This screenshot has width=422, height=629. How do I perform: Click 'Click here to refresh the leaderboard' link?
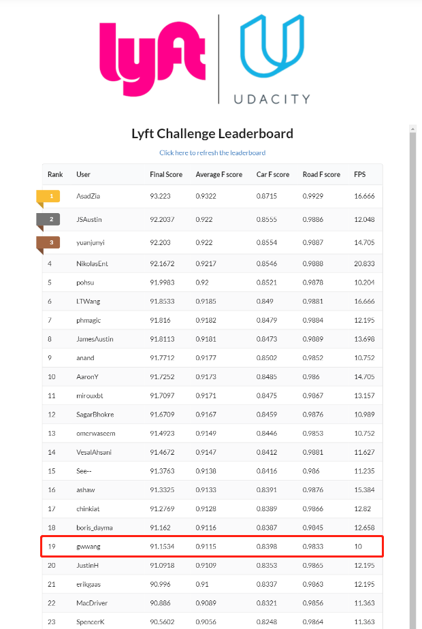(x=212, y=153)
